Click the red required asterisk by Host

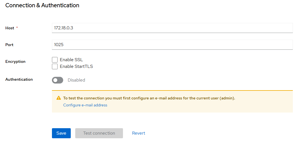pyautogui.click(x=17, y=28)
